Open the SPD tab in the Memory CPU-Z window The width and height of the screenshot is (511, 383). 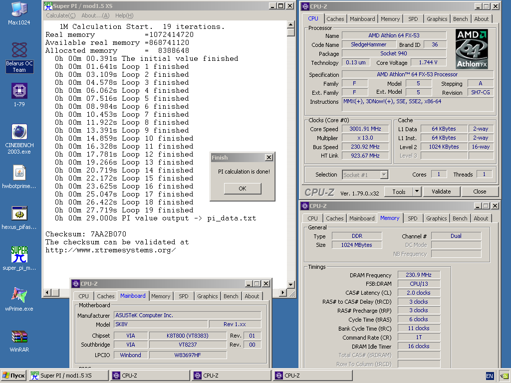coord(413,218)
